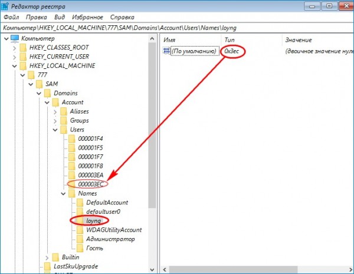354x274 pixels.
Task: Click the Domains folder icon
Action: (x=47, y=93)
